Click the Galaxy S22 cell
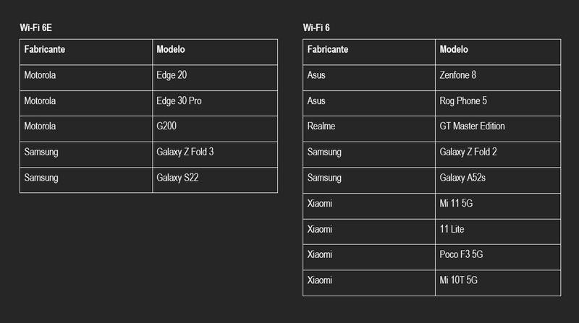Image resolution: width=579 pixels, height=323 pixels. pyautogui.click(x=215, y=180)
